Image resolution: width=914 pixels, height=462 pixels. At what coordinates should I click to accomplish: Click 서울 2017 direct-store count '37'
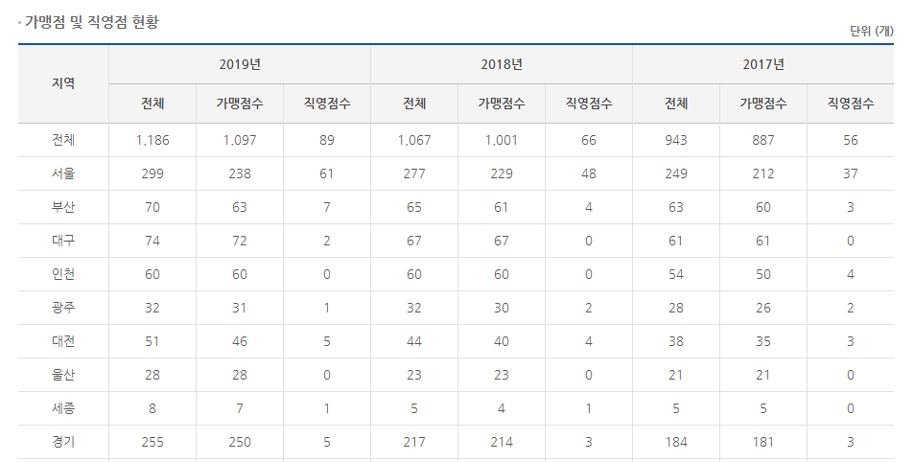(851, 173)
